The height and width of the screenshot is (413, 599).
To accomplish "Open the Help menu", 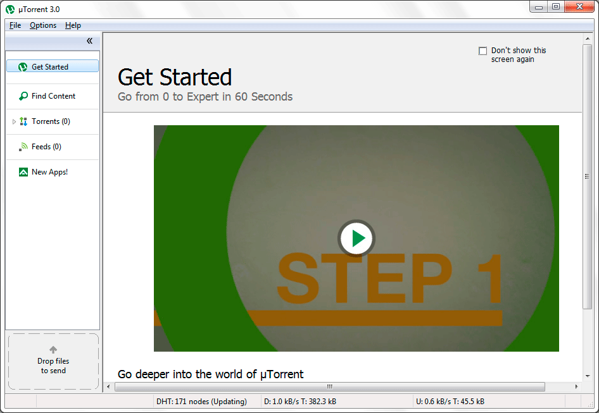I will pos(73,25).
